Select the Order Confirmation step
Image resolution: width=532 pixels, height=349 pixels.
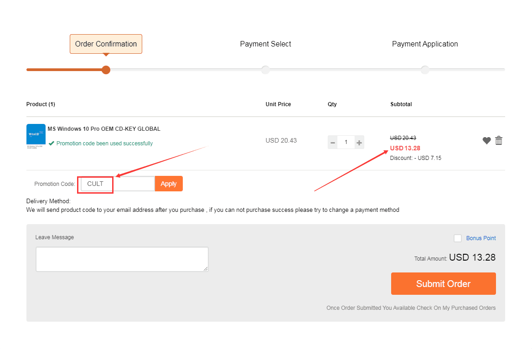(x=106, y=44)
